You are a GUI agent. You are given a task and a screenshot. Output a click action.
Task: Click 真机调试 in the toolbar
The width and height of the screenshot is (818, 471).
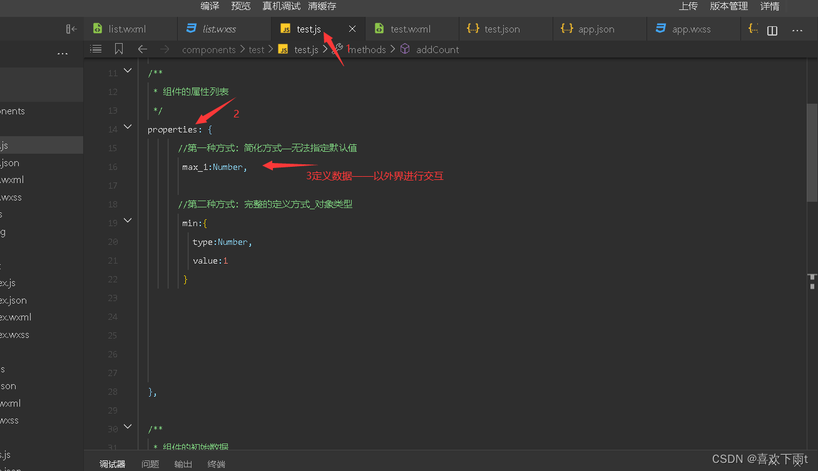point(281,6)
